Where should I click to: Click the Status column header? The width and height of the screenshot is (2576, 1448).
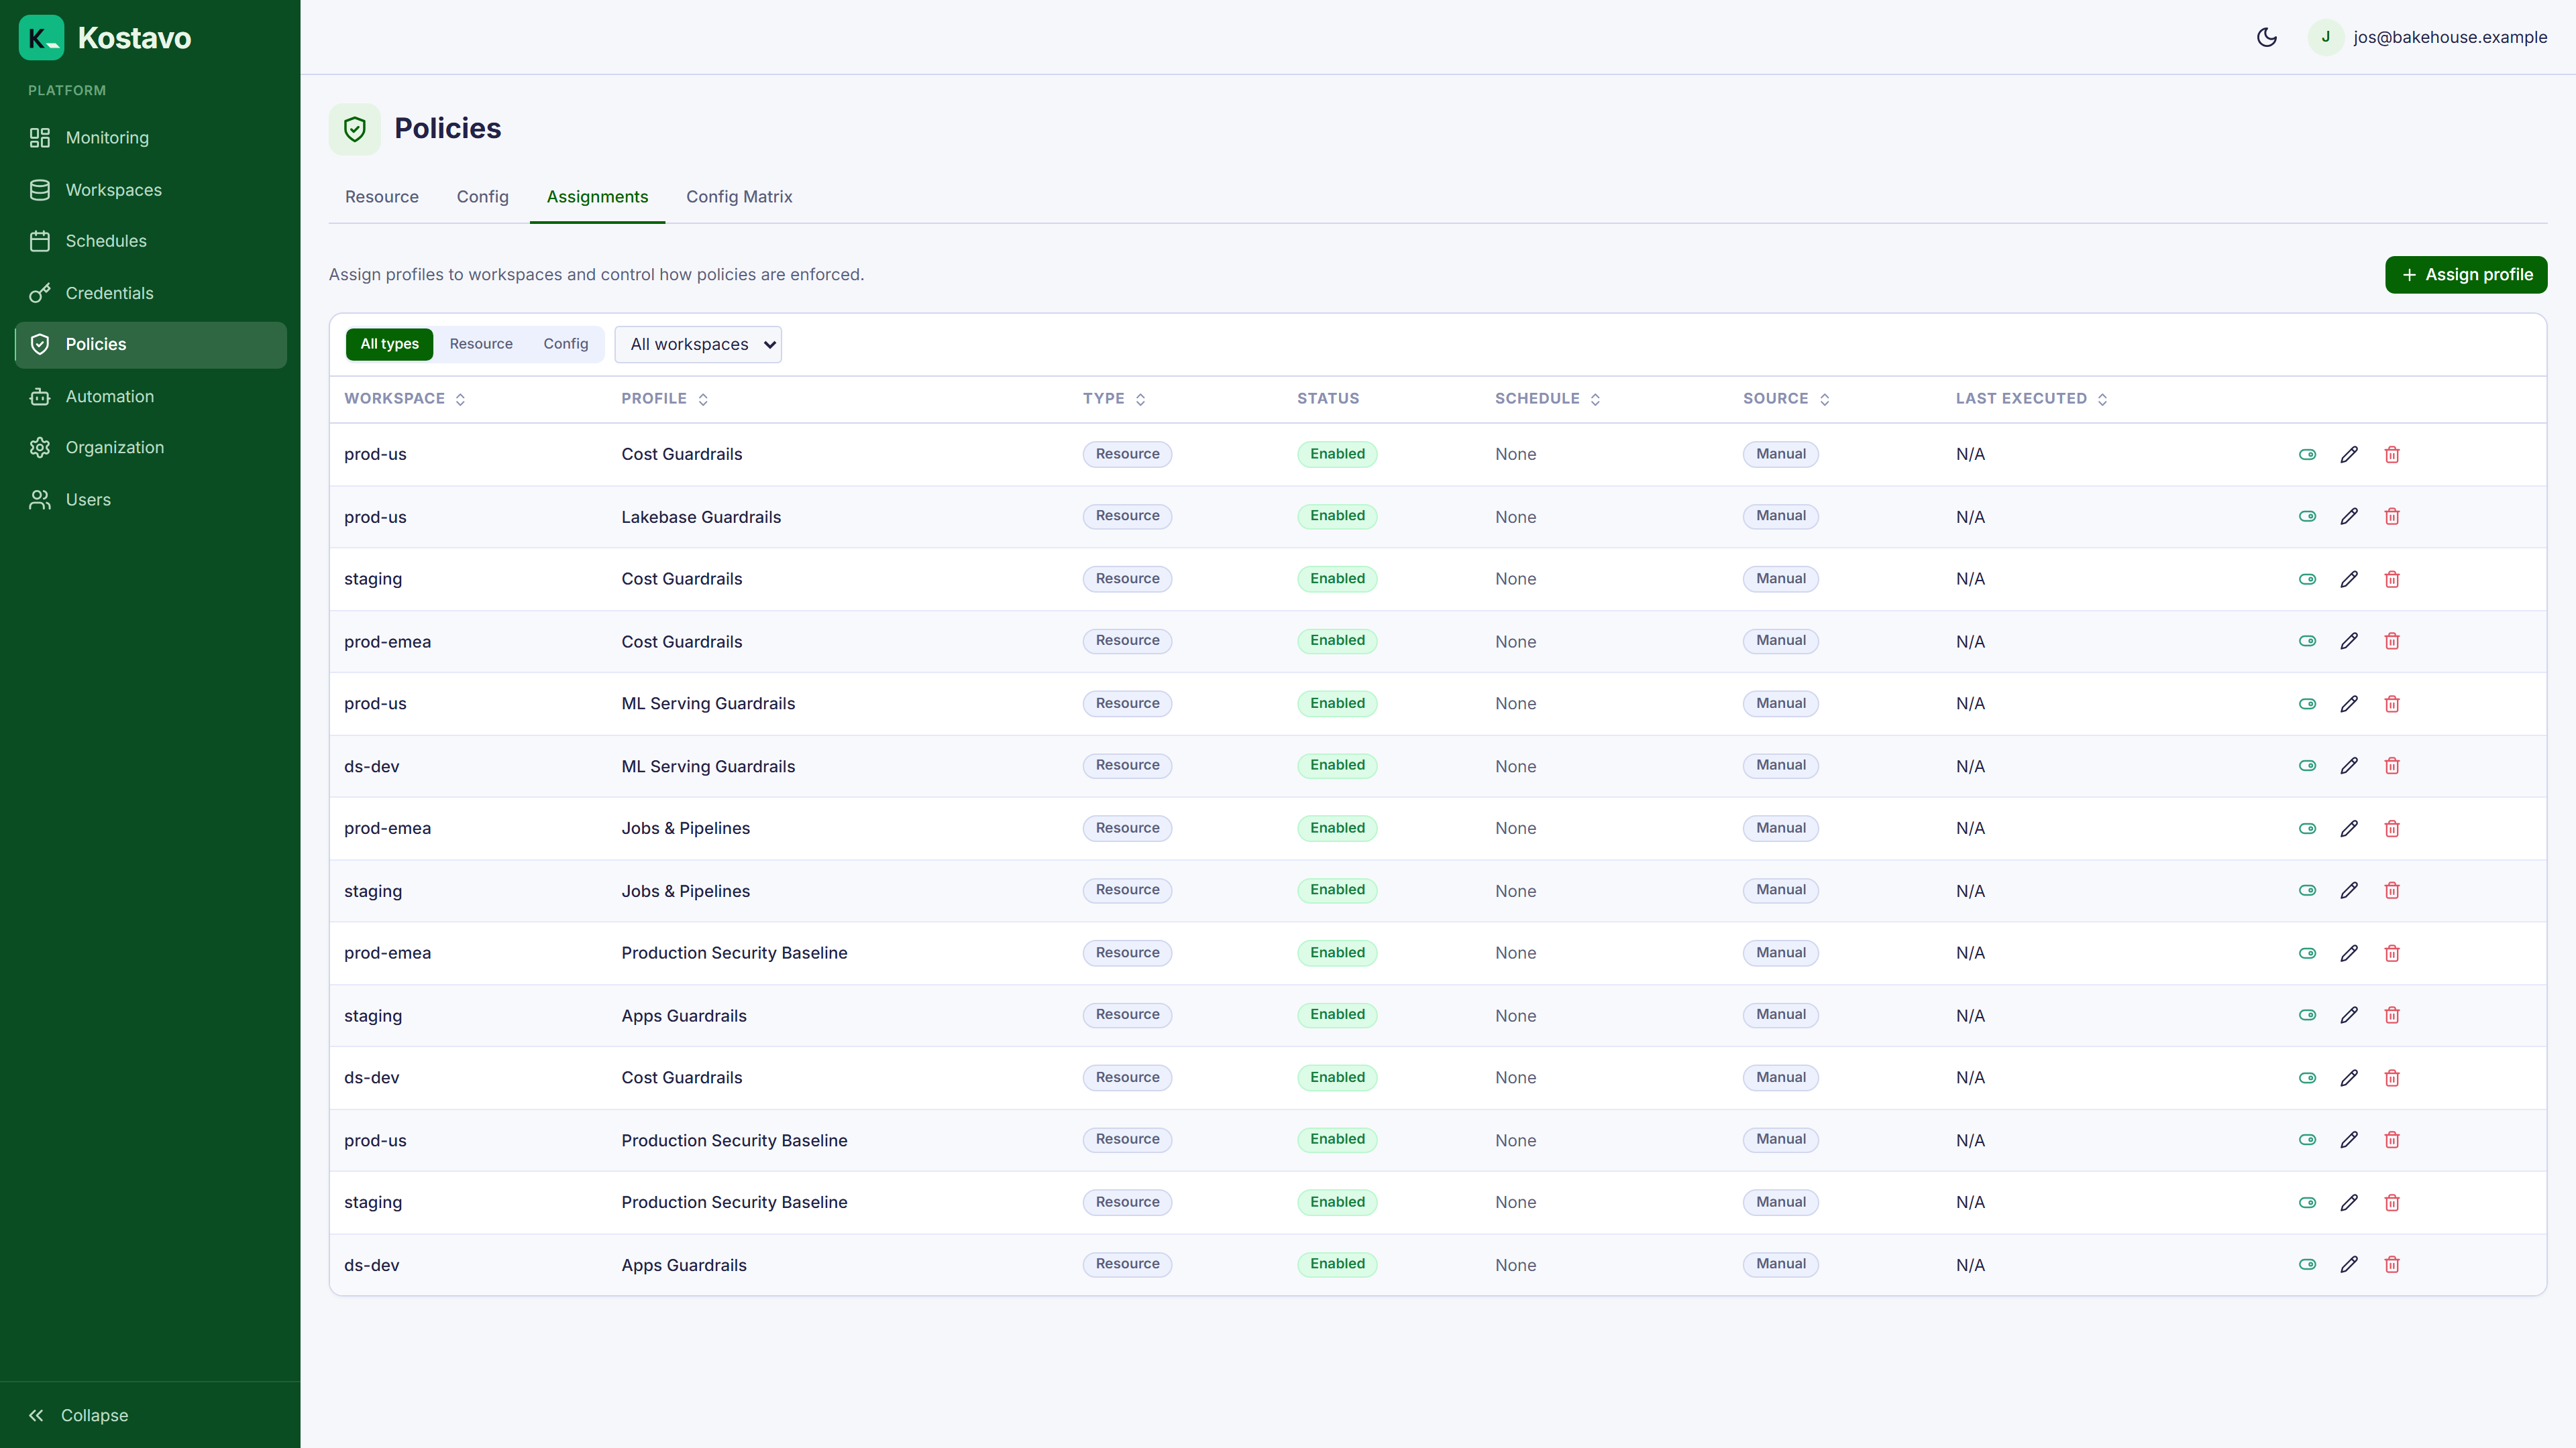[x=1328, y=399]
